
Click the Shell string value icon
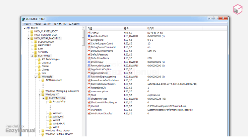(89, 95)
